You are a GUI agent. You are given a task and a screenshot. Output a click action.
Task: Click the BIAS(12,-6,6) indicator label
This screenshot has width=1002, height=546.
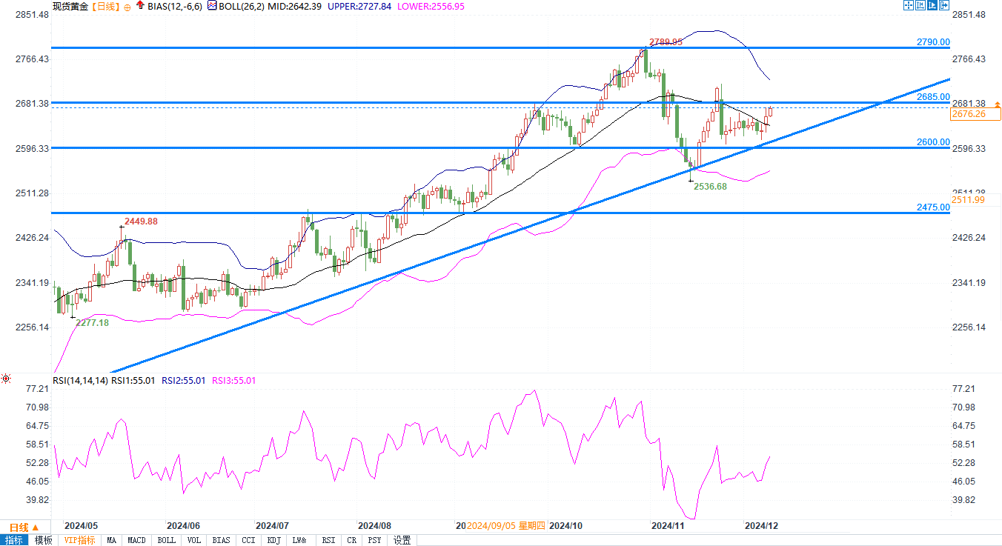(x=174, y=6)
